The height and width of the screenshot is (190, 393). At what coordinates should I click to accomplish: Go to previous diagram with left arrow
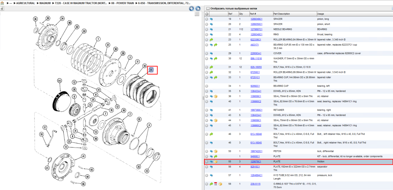tap(191, 9)
